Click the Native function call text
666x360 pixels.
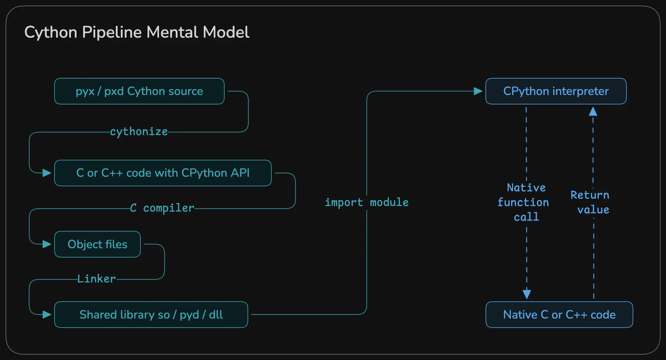pyautogui.click(x=526, y=202)
